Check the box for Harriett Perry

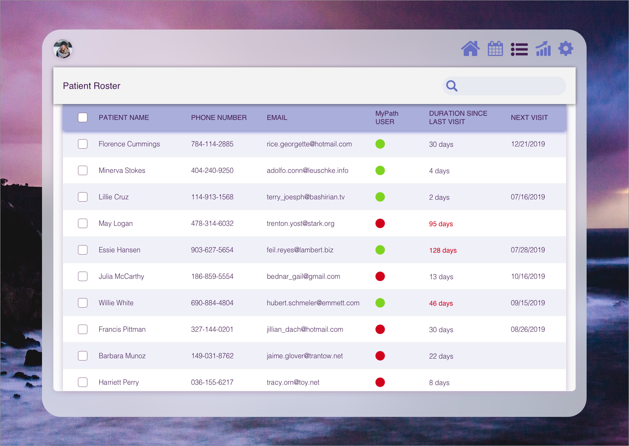point(83,382)
